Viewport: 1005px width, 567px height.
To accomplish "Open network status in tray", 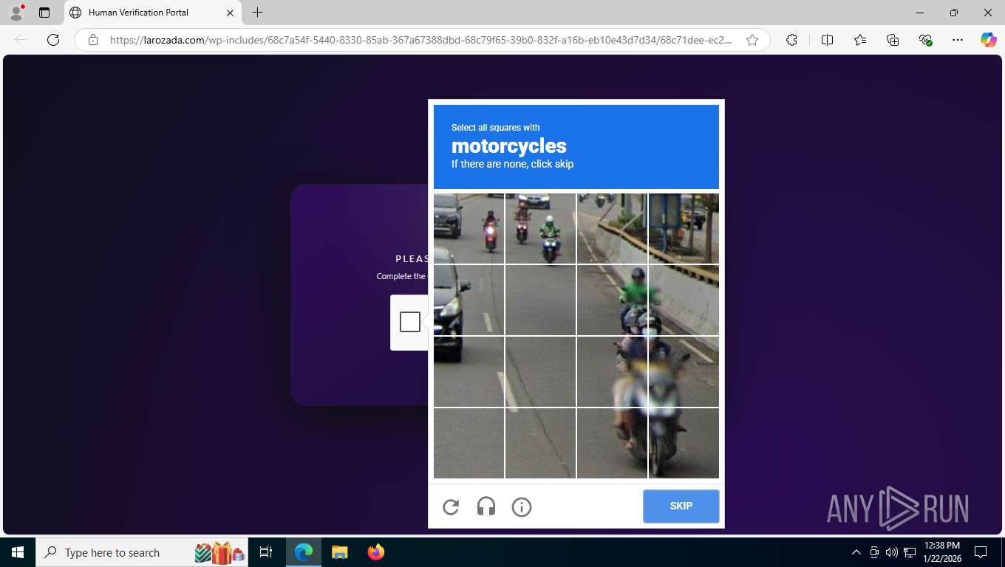I will click(x=910, y=552).
